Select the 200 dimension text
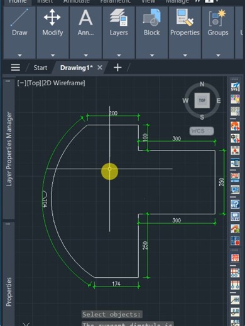Screen dimensions: 245x326 point(113,113)
